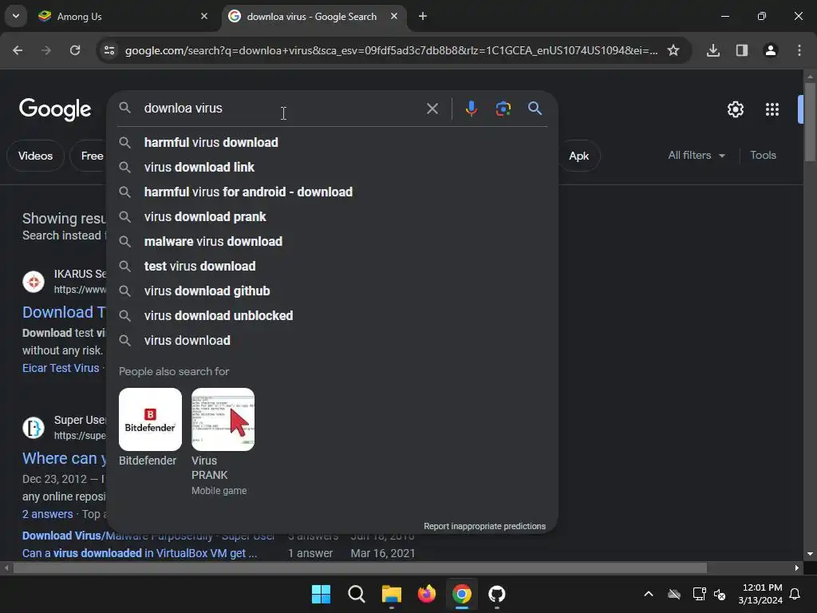Open a new browser tab

(423, 16)
